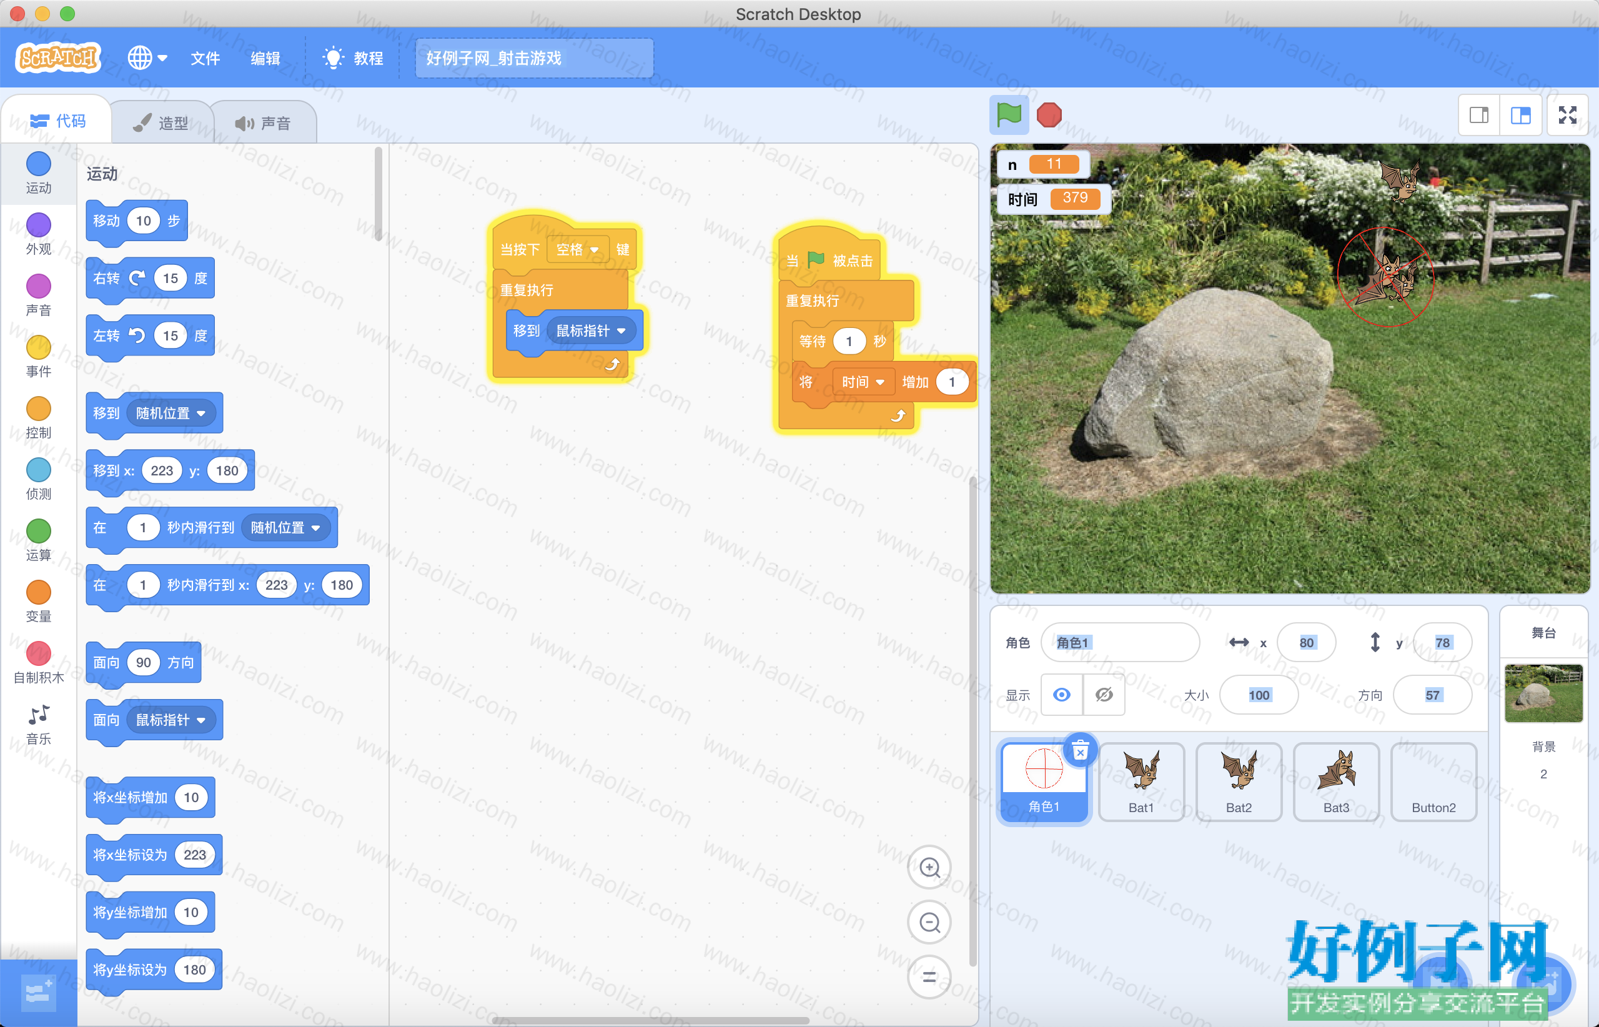Zoom out the code workspace
The image size is (1599, 1027).
click(929, 922)
